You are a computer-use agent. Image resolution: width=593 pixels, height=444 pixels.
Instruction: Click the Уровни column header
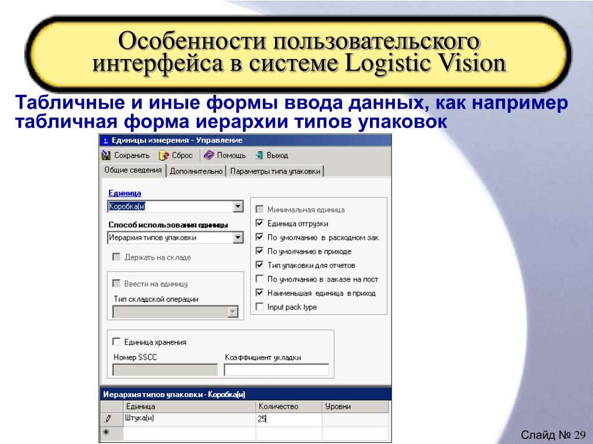click(355, 406)
